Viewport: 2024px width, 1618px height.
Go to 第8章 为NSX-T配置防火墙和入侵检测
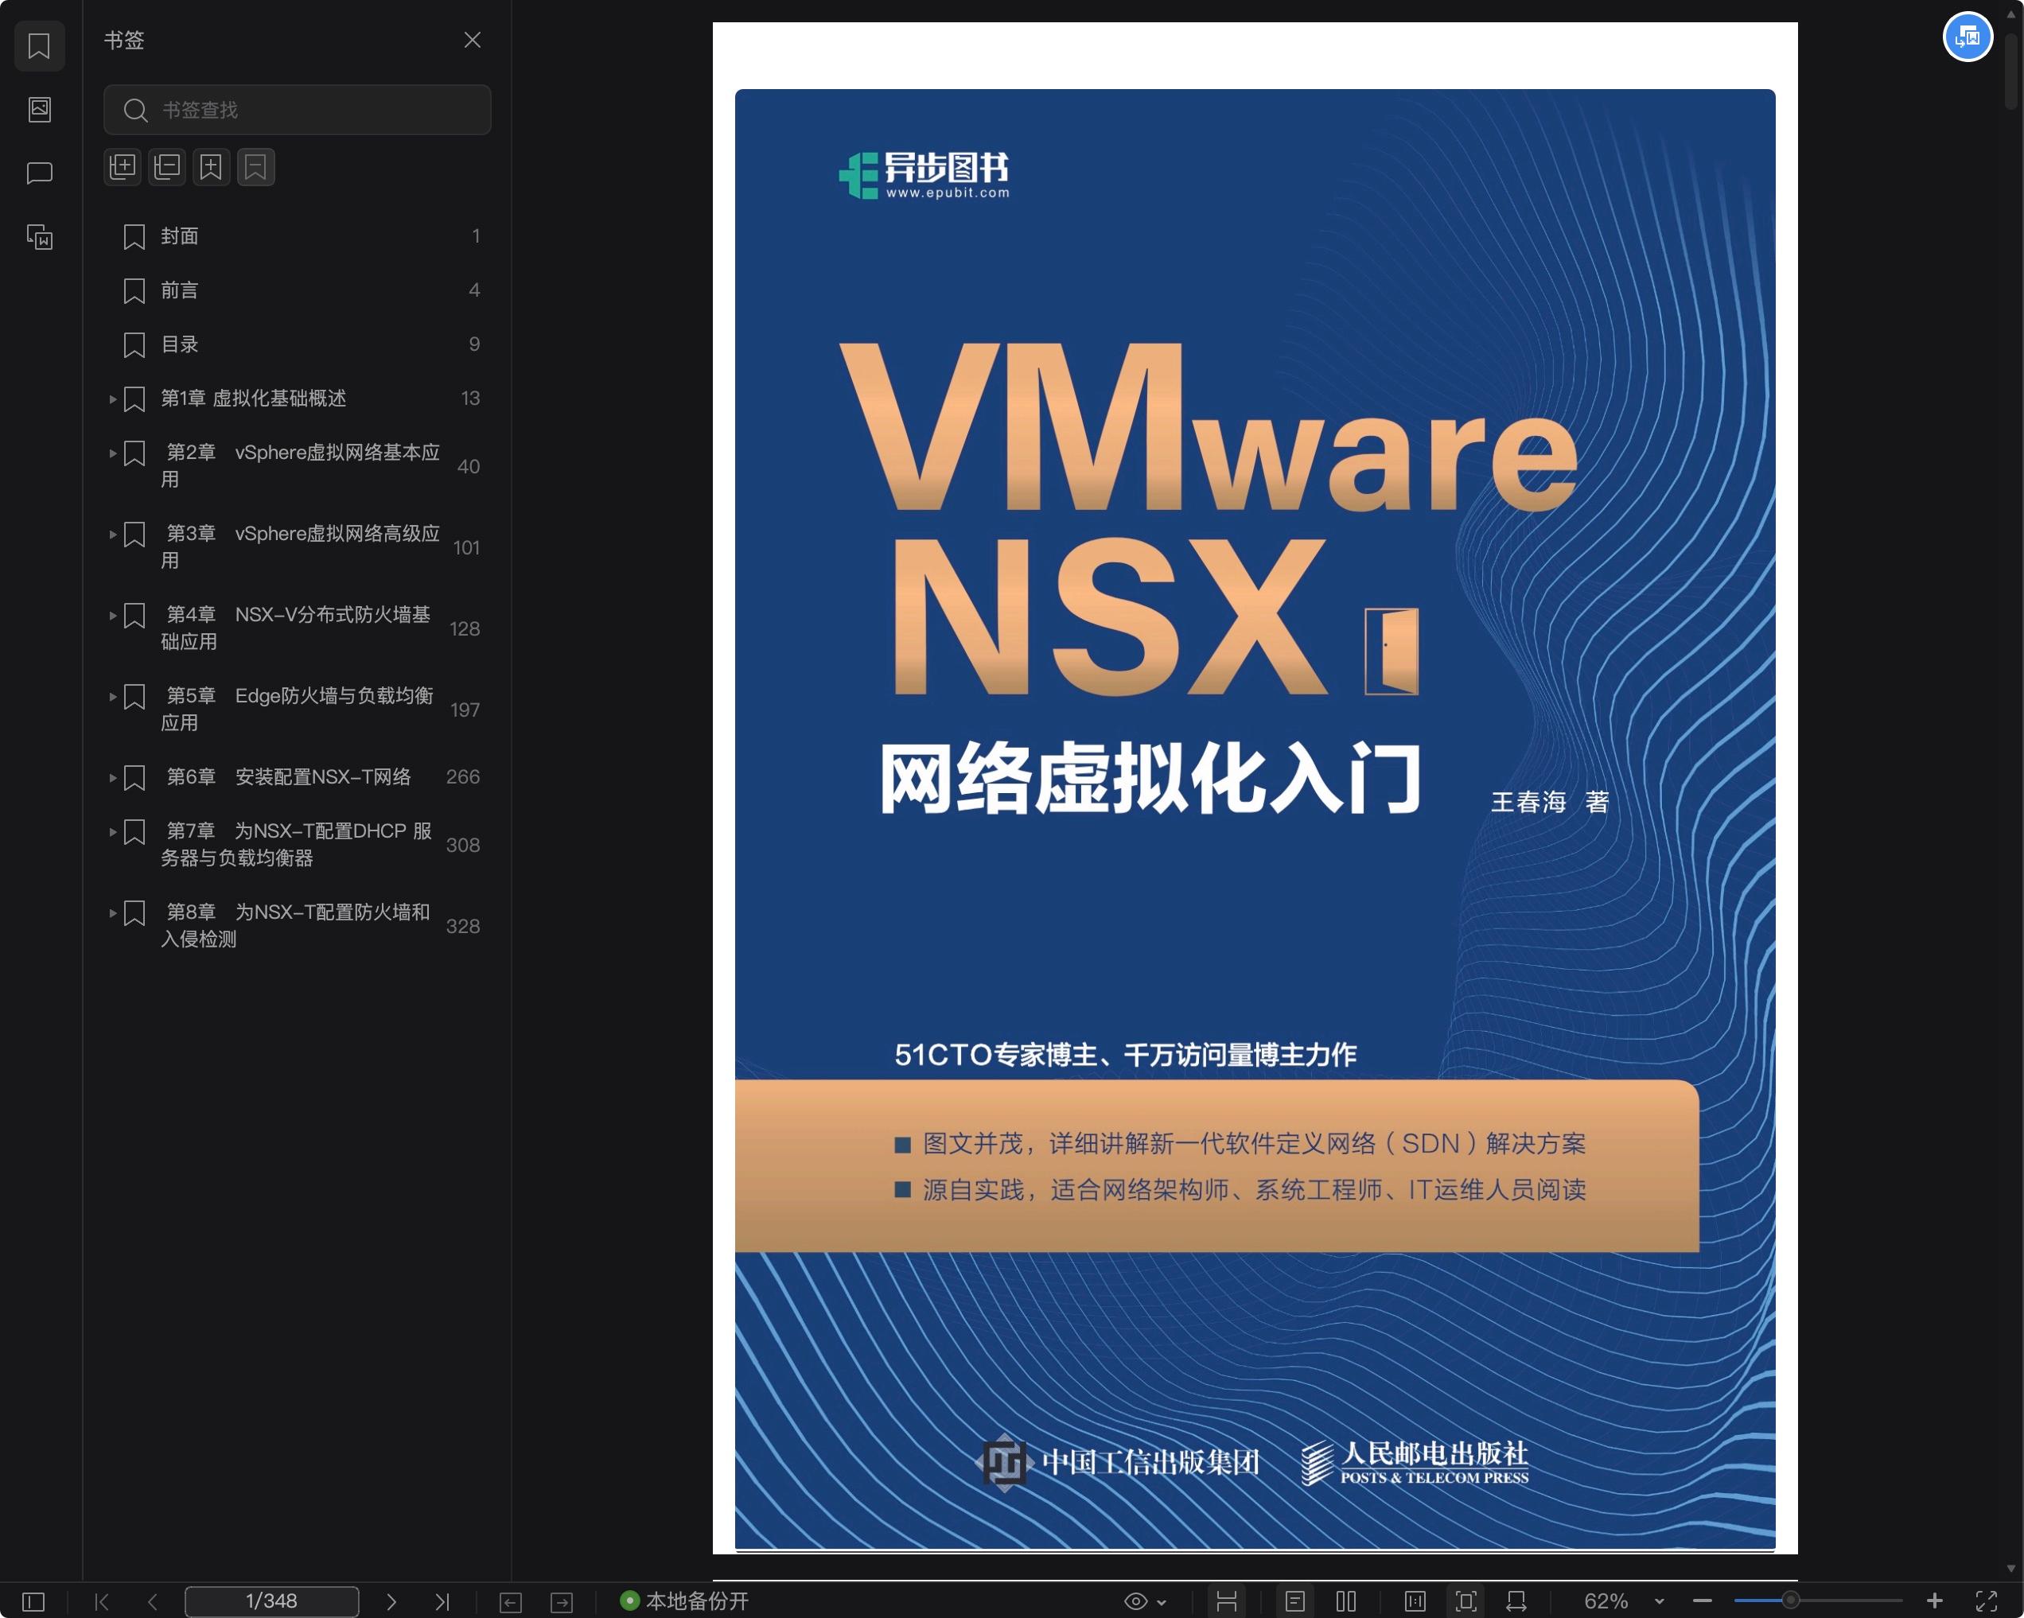296,925
